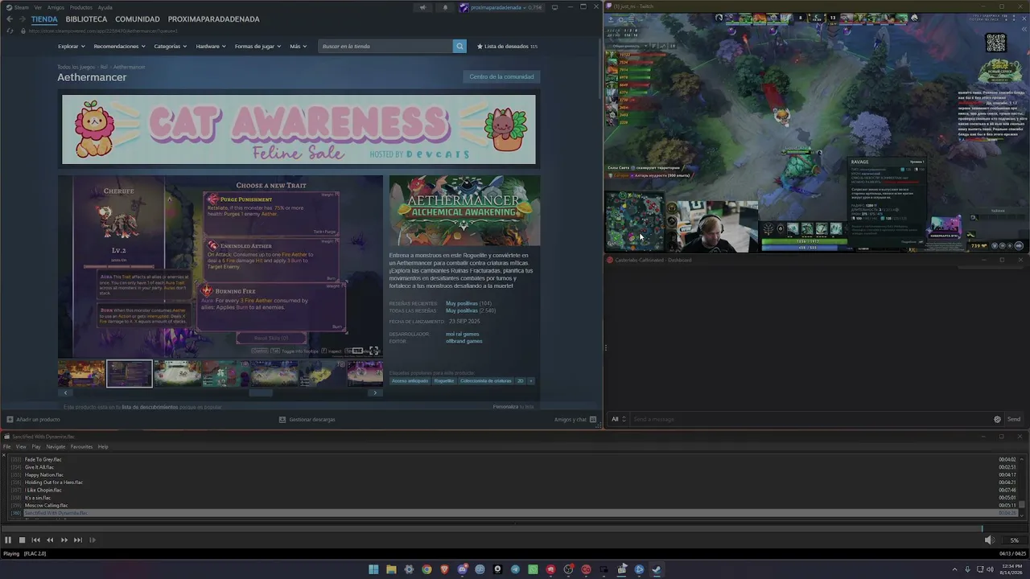Open File Explorer from the taskbar

point(391,569)
